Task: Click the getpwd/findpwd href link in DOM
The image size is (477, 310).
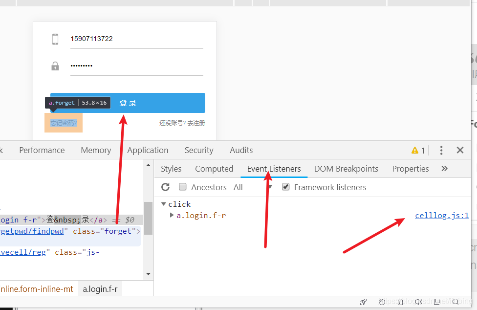Action: (x=32, y=231)
